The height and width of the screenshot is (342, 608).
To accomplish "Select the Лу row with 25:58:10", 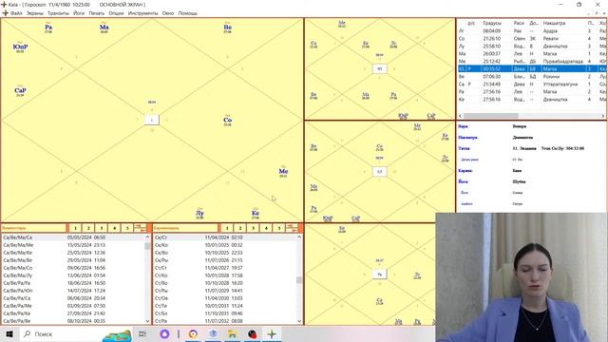I will pyautogui.click(x=532, y=47).
